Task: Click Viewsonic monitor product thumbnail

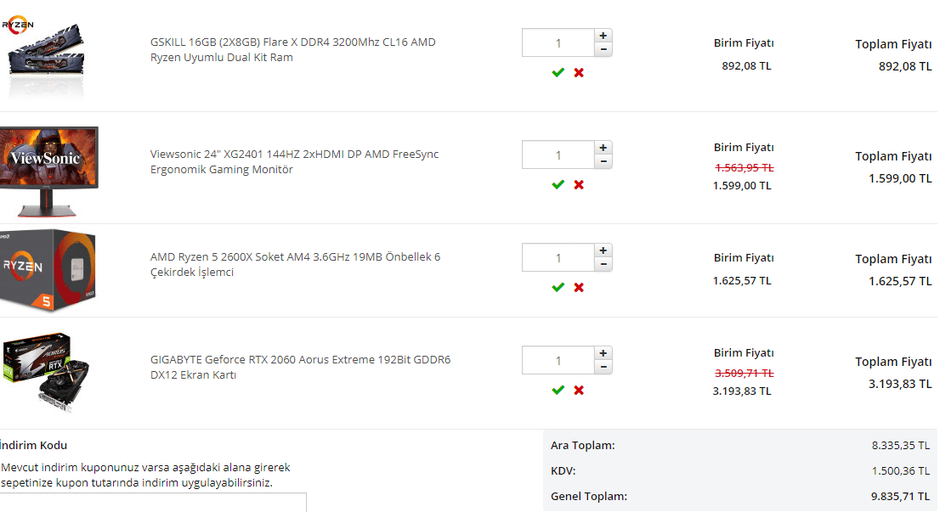Action: click(x=49, y=170)
